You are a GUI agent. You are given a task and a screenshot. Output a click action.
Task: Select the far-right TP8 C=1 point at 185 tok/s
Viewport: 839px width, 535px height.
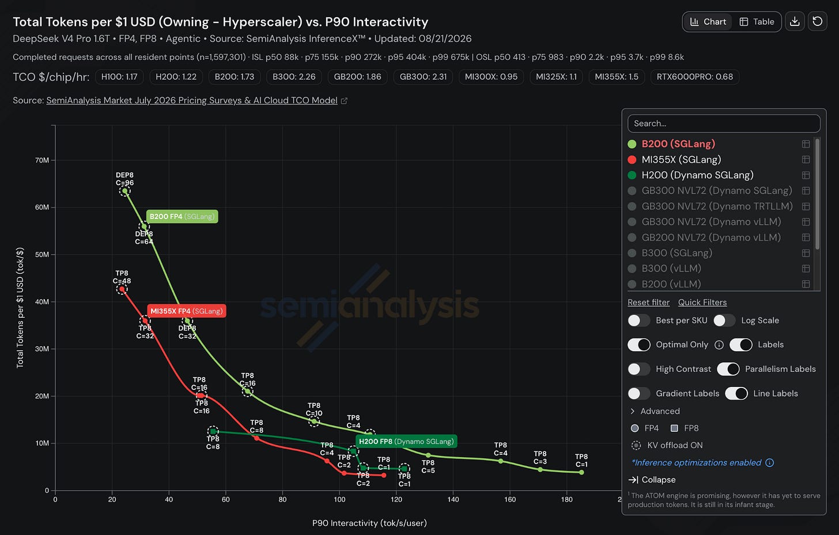(x=581, y=473)
